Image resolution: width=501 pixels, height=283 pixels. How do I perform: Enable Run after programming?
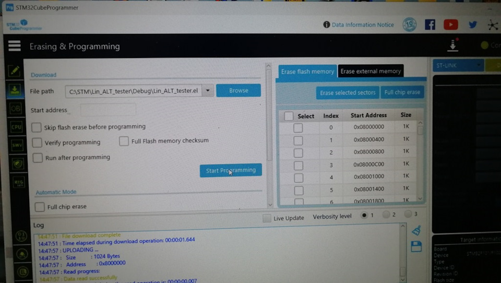[38, 158]
